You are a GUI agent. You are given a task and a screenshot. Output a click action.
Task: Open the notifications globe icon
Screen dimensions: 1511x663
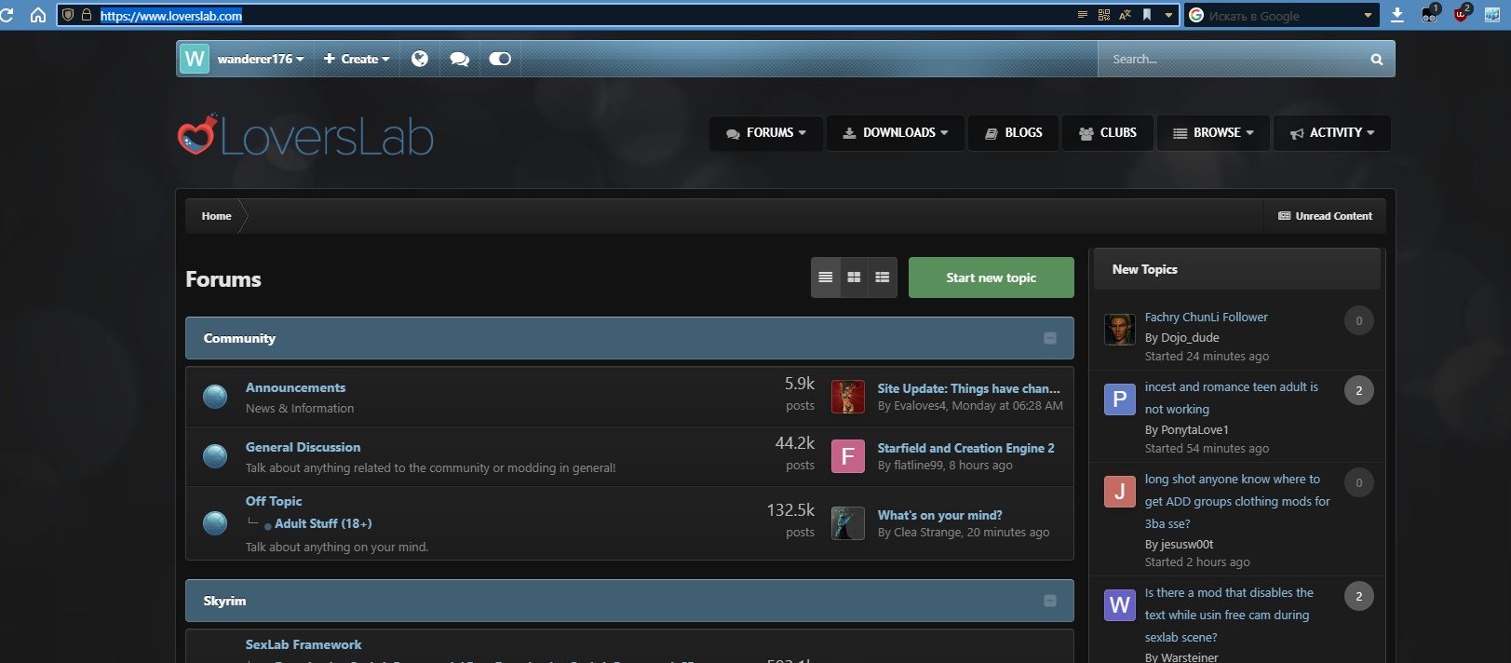point(420,59)
